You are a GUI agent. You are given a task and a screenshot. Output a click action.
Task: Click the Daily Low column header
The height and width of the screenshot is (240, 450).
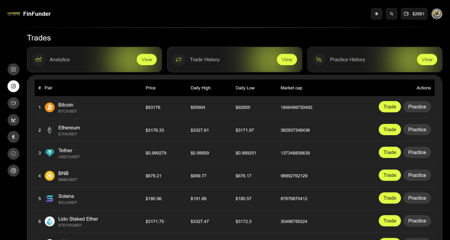pos(245,88)
